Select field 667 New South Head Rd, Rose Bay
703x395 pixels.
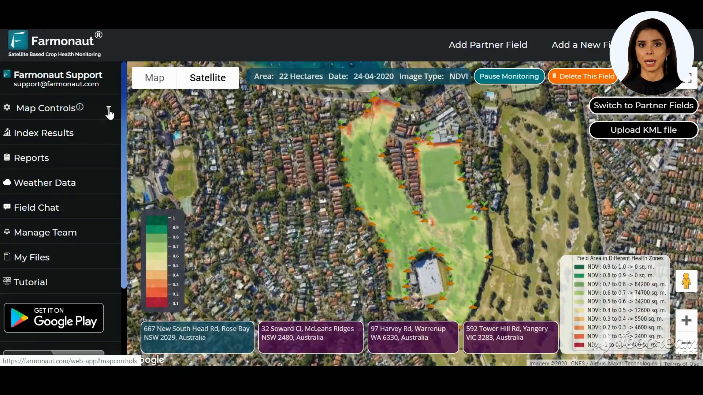[197, 337]
